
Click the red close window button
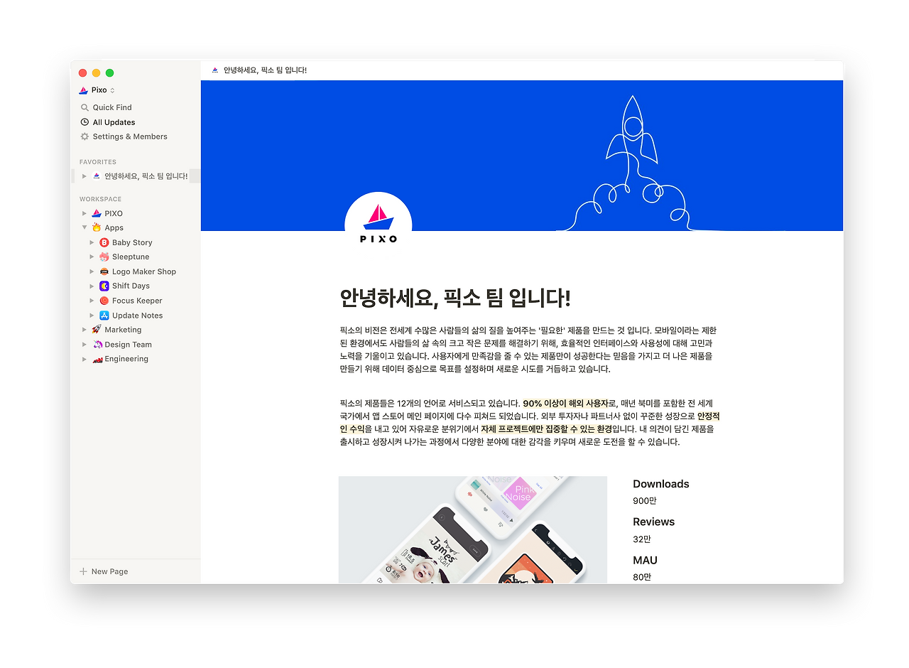[82, 73]
